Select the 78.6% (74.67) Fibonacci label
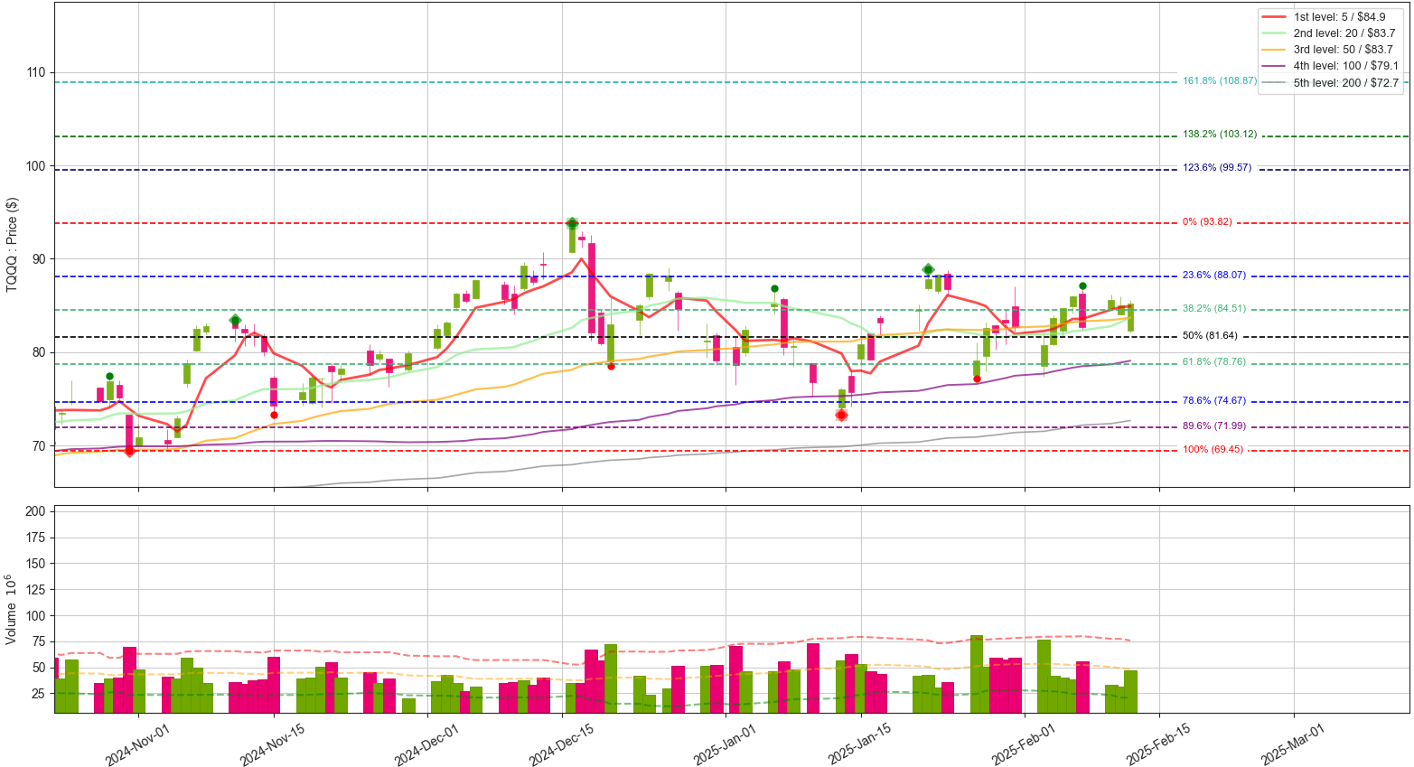 click(1213, 400)
